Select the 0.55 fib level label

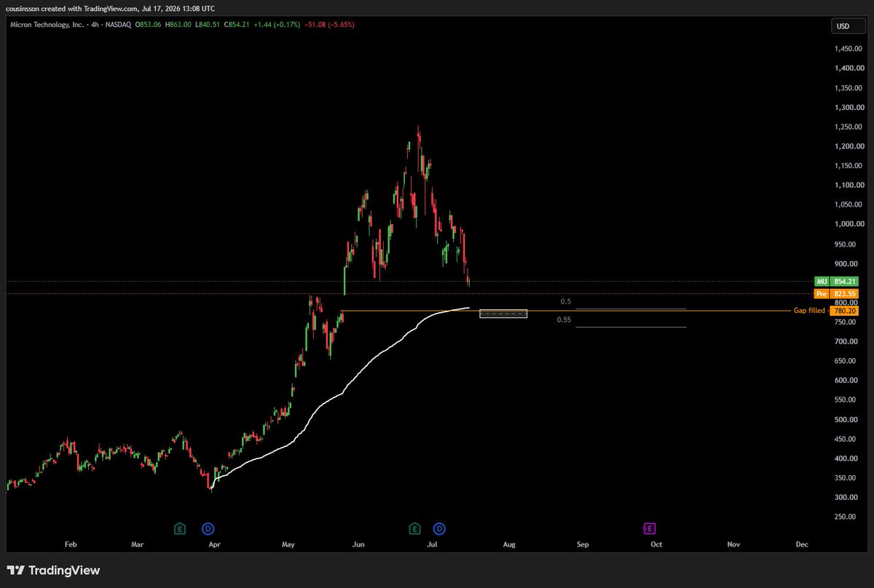tap(564, 319)
